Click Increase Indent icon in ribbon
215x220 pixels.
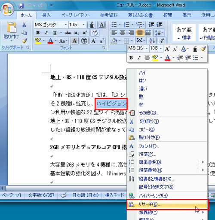[x=159, y=25]
